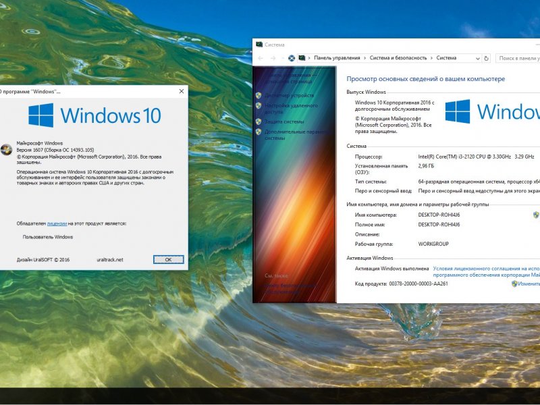
Task: Click computer name value next to Полное имя
Action: click(x=439, y=225)
